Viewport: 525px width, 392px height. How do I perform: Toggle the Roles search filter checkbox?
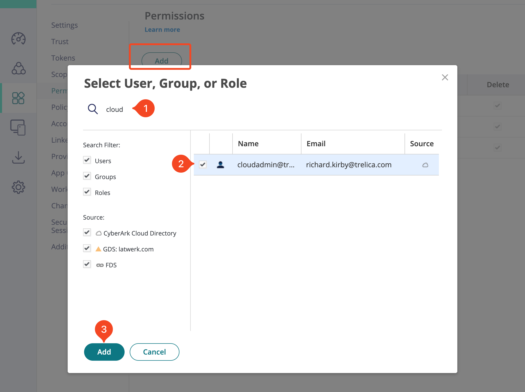pos(87,192)
